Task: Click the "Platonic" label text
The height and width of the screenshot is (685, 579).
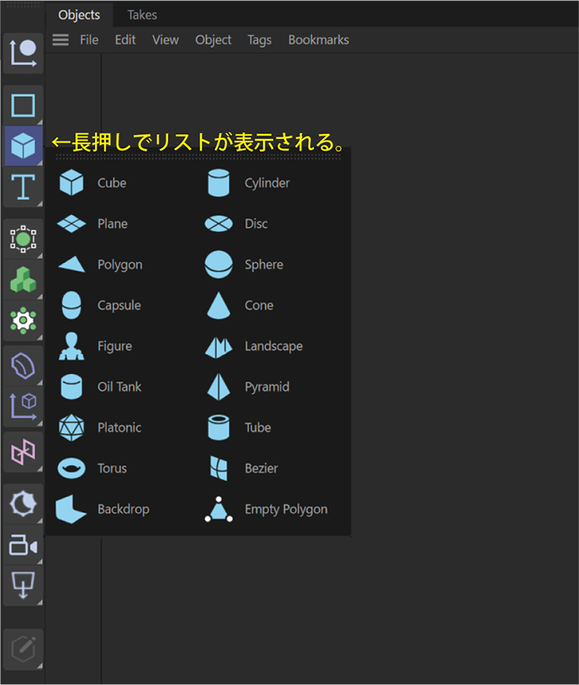Action: [x=120, y=427]
